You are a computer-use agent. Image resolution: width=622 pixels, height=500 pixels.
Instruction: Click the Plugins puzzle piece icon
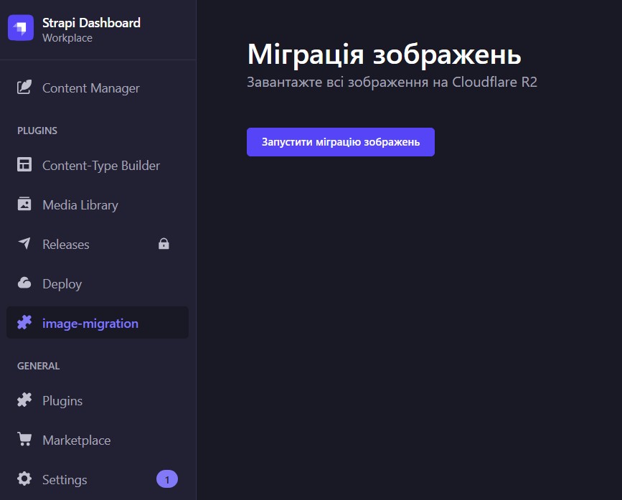click(x=24, y=400)
